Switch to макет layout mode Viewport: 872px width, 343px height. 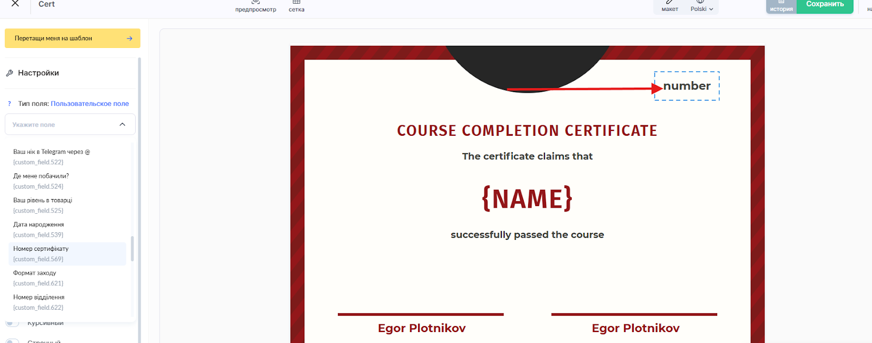pyautogui.click(x=670, y=5)
